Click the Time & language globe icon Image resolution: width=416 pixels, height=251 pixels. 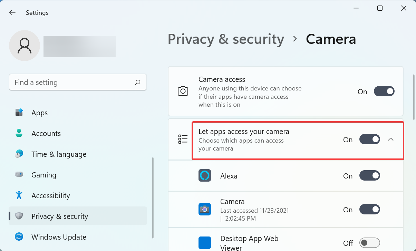click(x=19, y=154)
